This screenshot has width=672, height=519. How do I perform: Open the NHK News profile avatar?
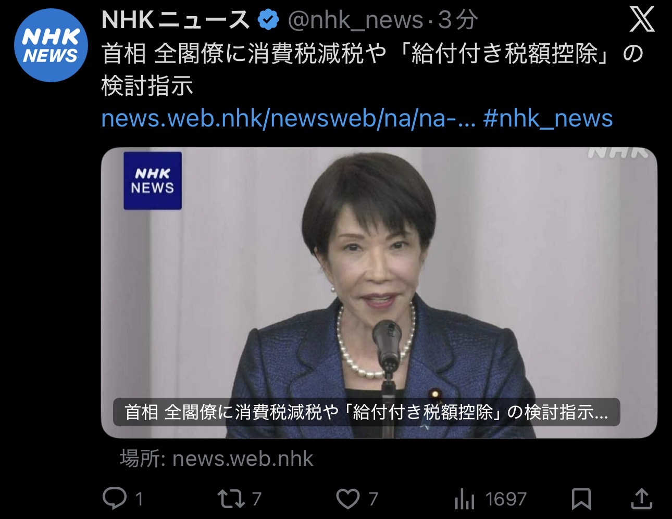(51, 45)
